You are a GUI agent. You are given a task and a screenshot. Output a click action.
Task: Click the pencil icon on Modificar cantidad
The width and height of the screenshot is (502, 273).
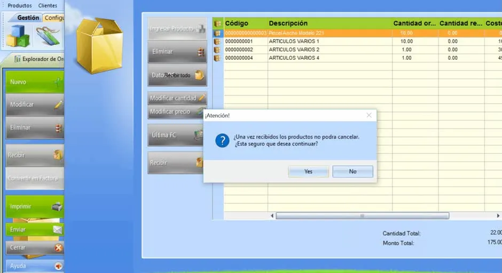click(x=202, y=98)
